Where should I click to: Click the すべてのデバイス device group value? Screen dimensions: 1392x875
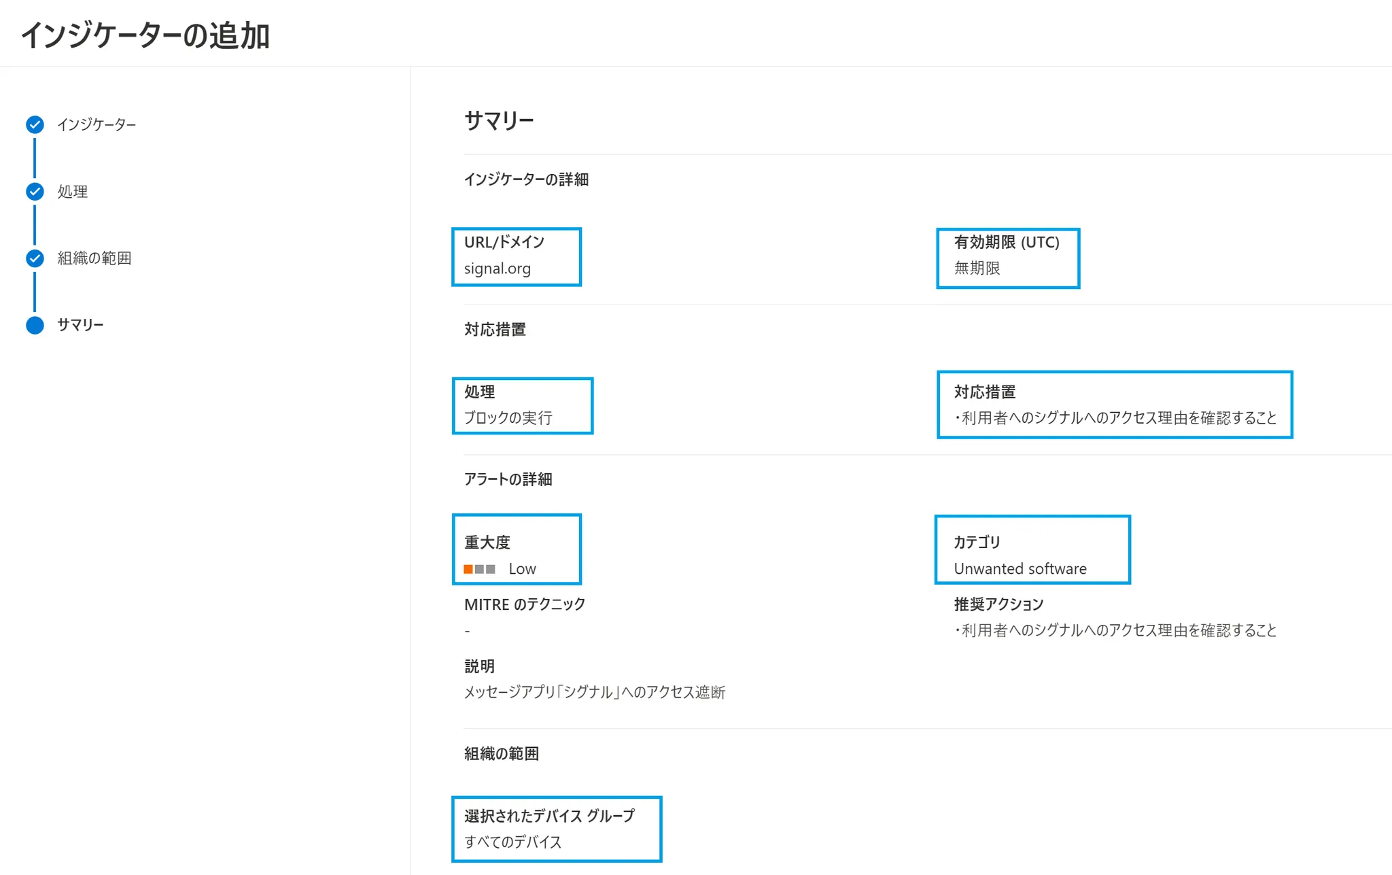pos(512,842)
